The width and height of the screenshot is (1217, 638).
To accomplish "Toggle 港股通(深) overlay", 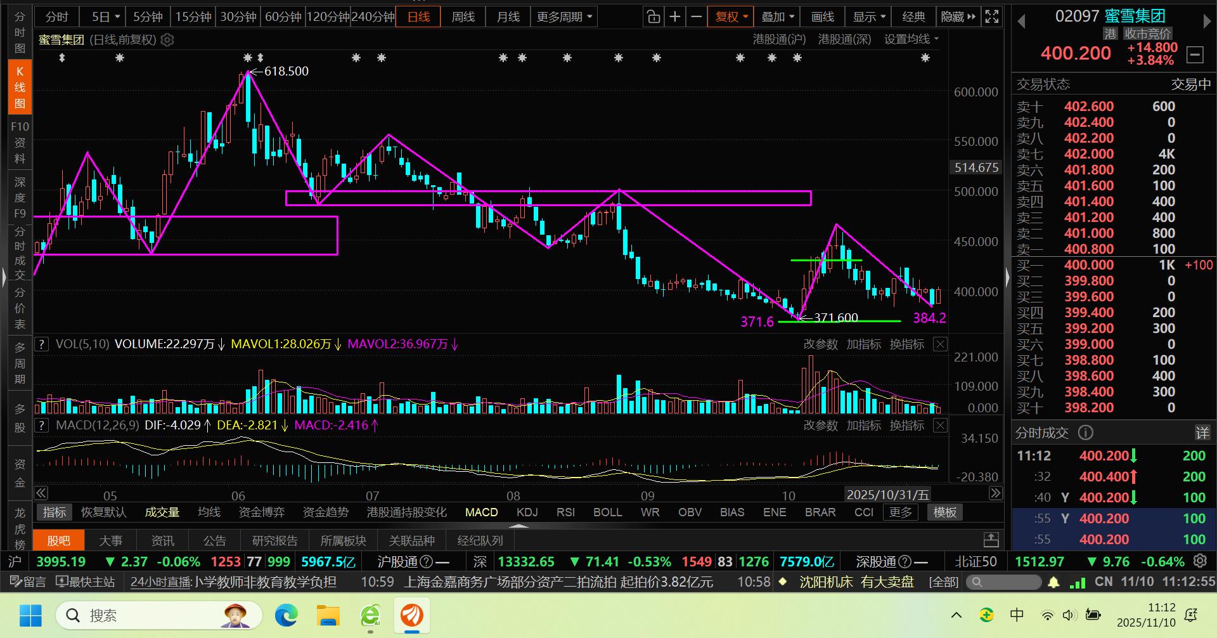I will click(x=844, y=39).
